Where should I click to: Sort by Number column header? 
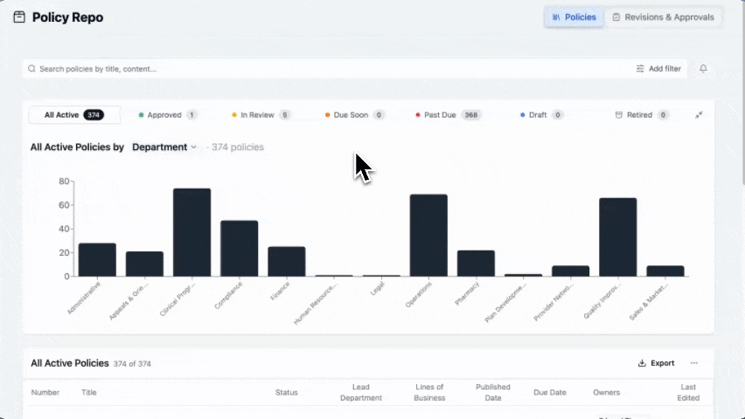(x=45, y=393)
